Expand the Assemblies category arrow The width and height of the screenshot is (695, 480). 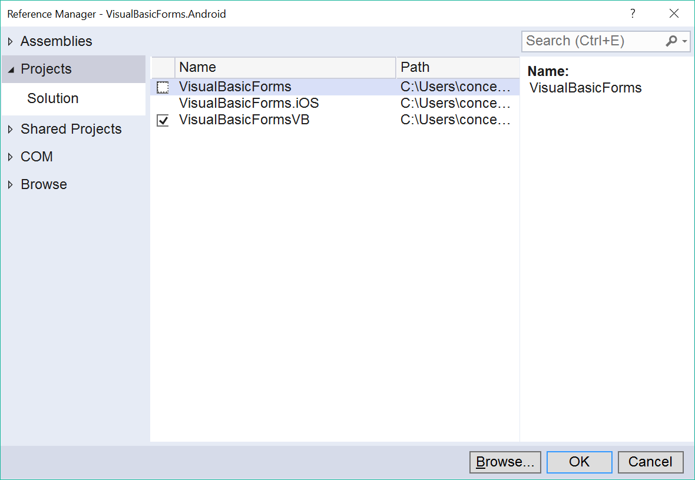11,42
